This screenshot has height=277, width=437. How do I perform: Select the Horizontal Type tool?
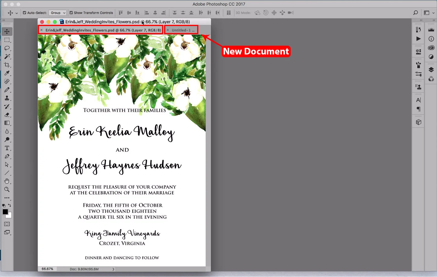pos(7,148)
